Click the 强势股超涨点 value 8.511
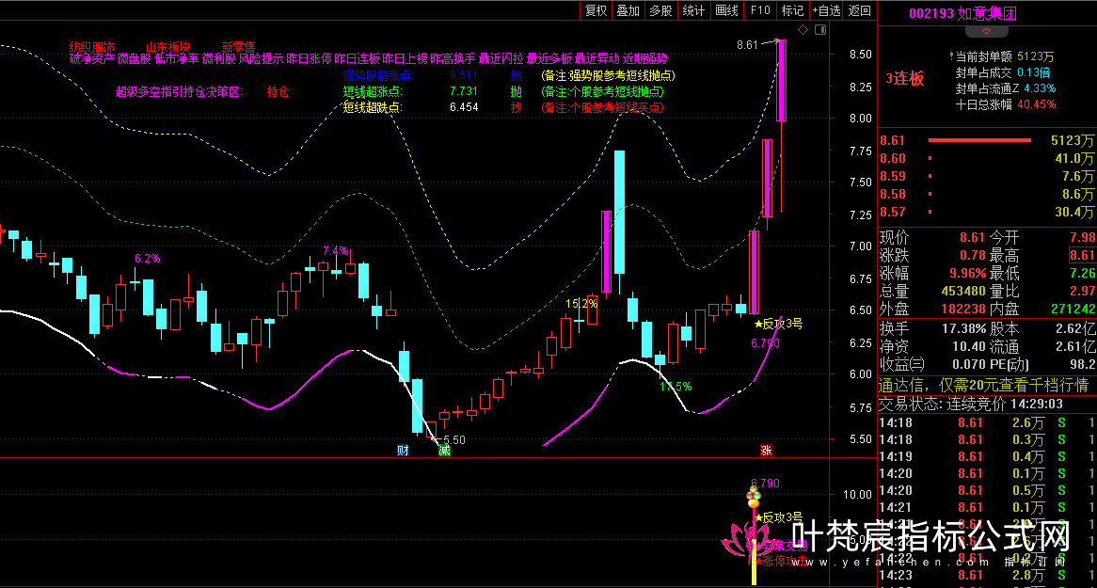 pyautogui.click(x=465, y=75)
